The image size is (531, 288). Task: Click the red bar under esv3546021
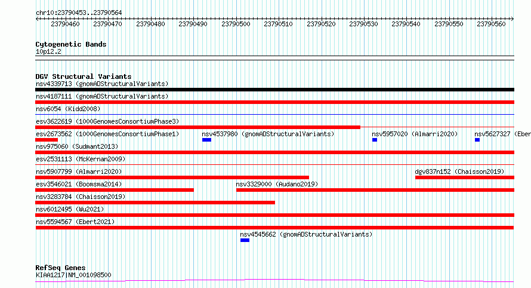click(x=115, y=190)
